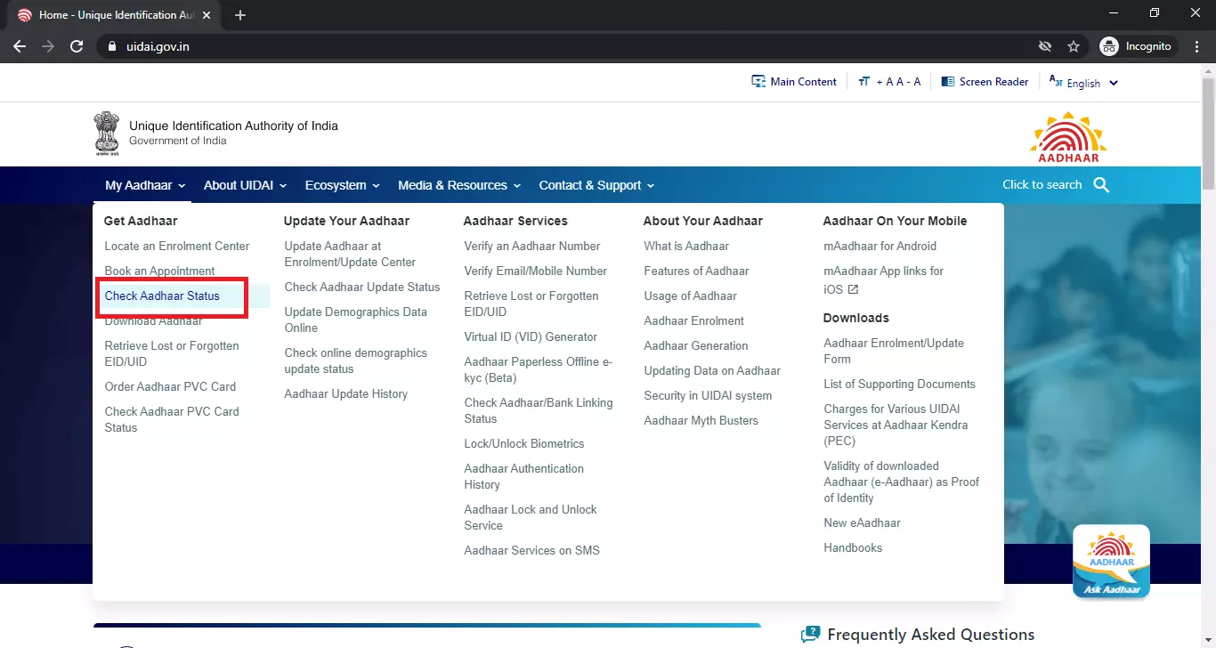Expand the My Aadhaar menu

(145, 185)
